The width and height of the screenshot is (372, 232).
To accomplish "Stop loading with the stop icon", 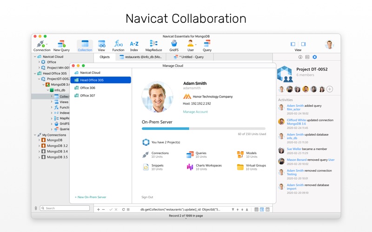I will (x=128, y=210).
